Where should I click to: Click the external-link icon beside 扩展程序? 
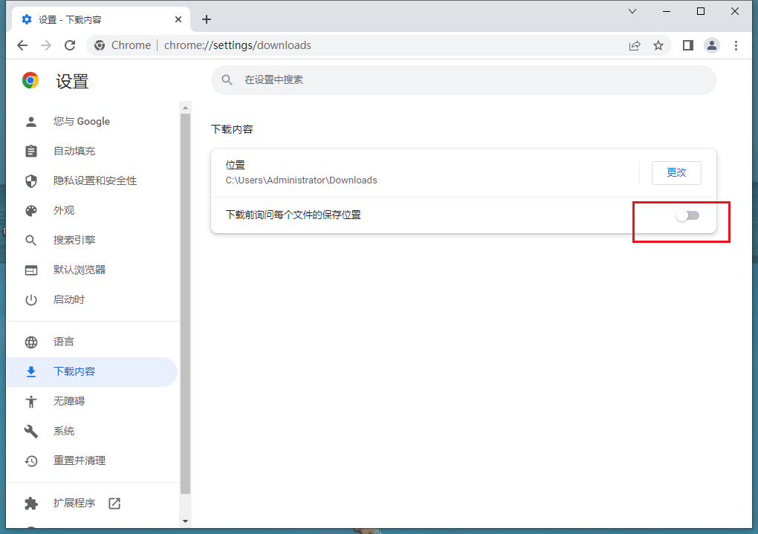(114, 504)
